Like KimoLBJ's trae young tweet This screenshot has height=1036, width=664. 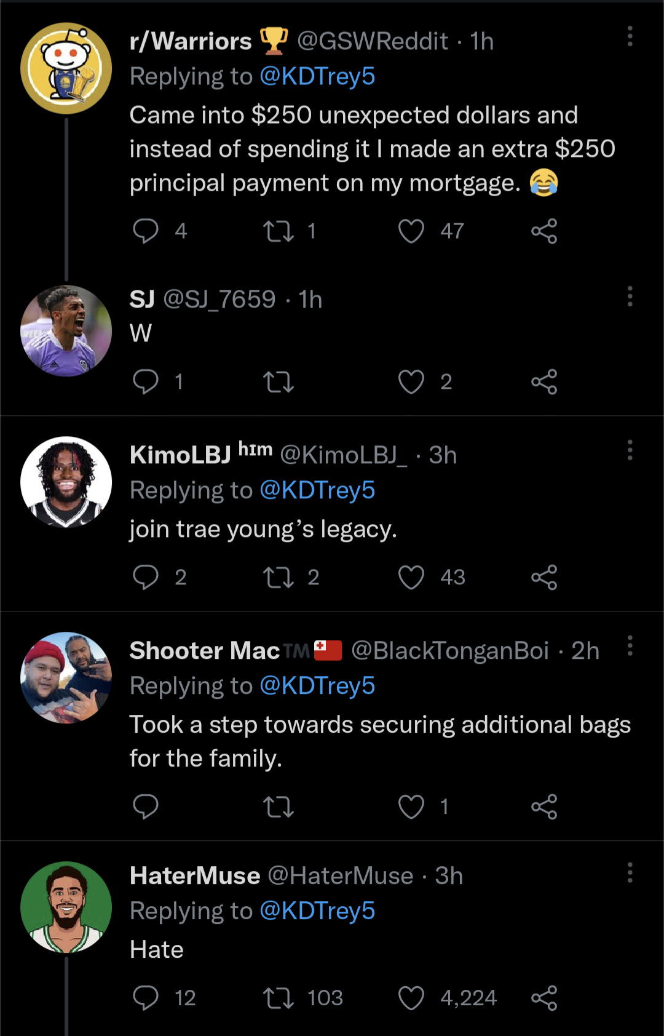411,578
